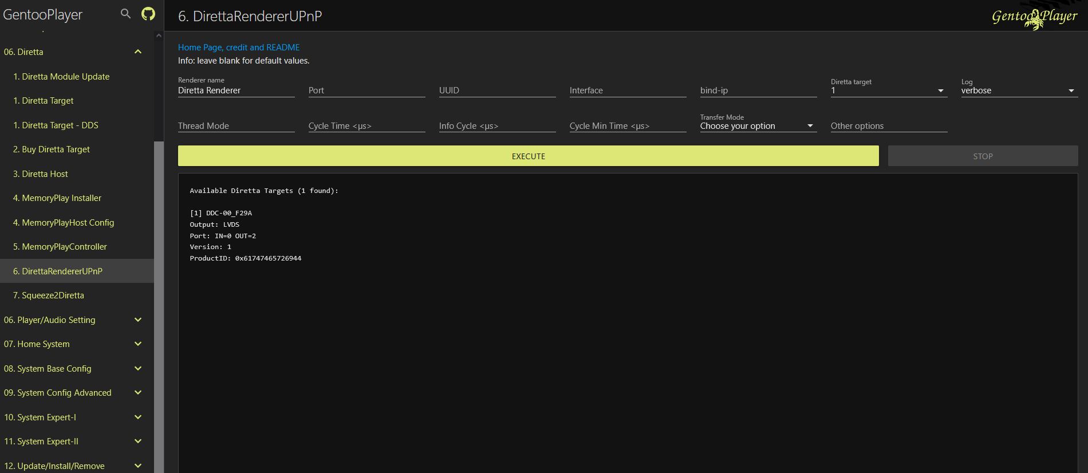Viewport: 1088px width, 473px height.
Task: Open the Log verbose dropdown
Action: 1019,90
